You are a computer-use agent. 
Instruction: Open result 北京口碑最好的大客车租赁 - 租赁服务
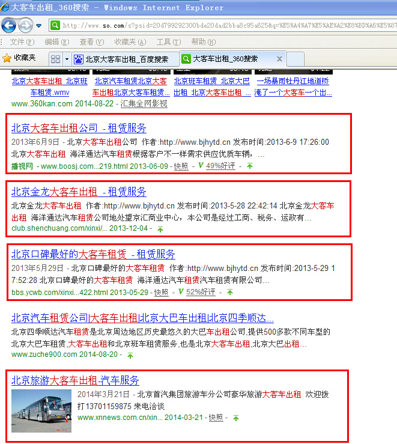93,254
